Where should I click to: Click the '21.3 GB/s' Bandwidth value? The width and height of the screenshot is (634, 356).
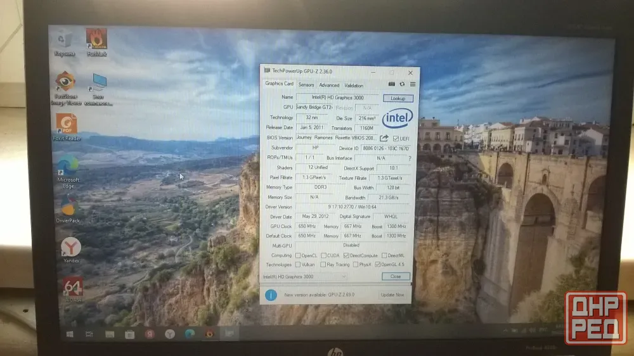[389, 198]
